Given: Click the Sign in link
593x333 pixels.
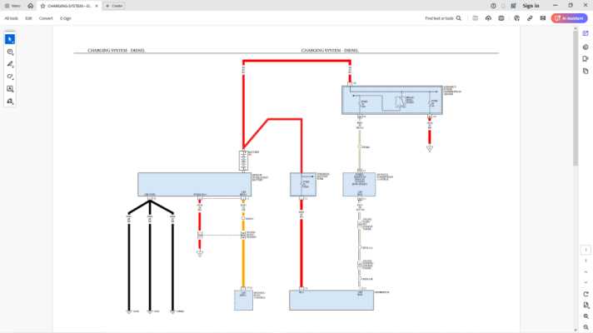Looking at the screenshot, I should [531, 6].
